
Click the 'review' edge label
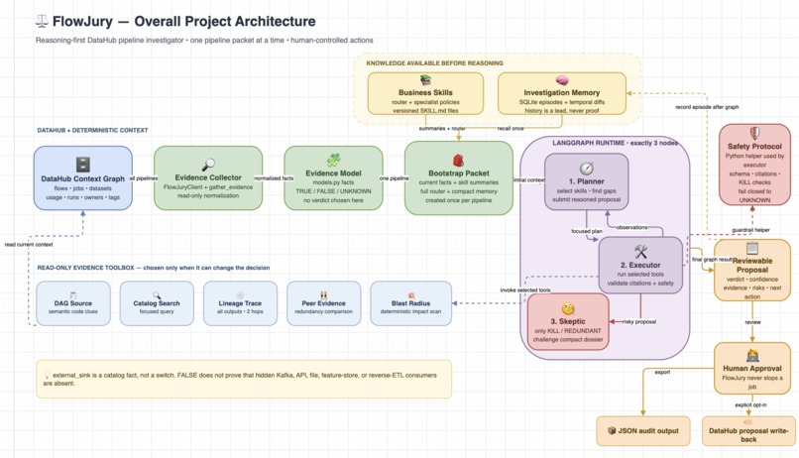point(752,322)
